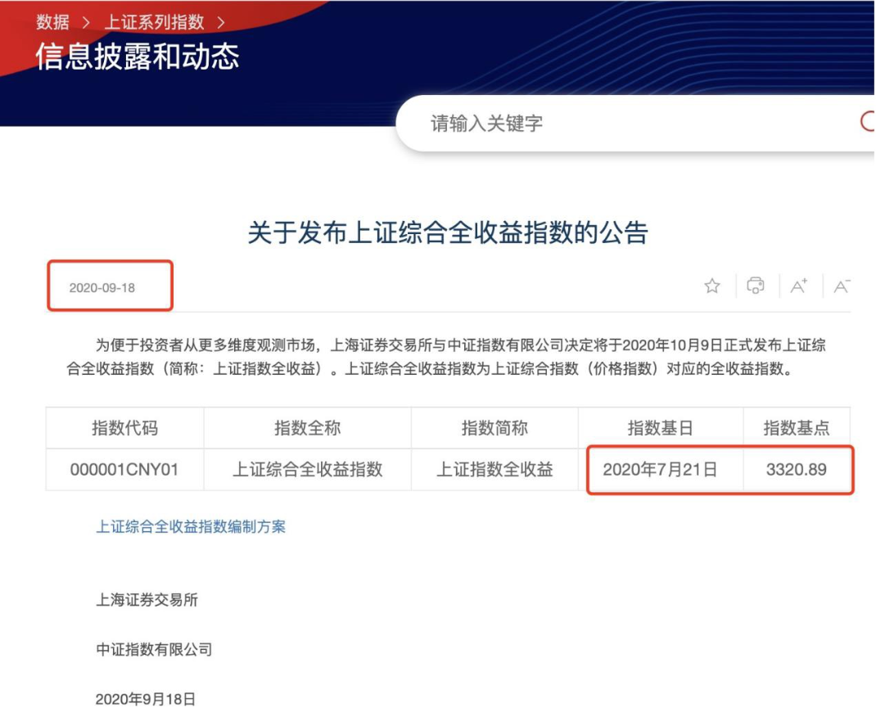Image resolution: width=876 pixels, height=717 pixels.
Task: Open the 上证系列指数 breadcrumb link
Action: pos(154,22)
